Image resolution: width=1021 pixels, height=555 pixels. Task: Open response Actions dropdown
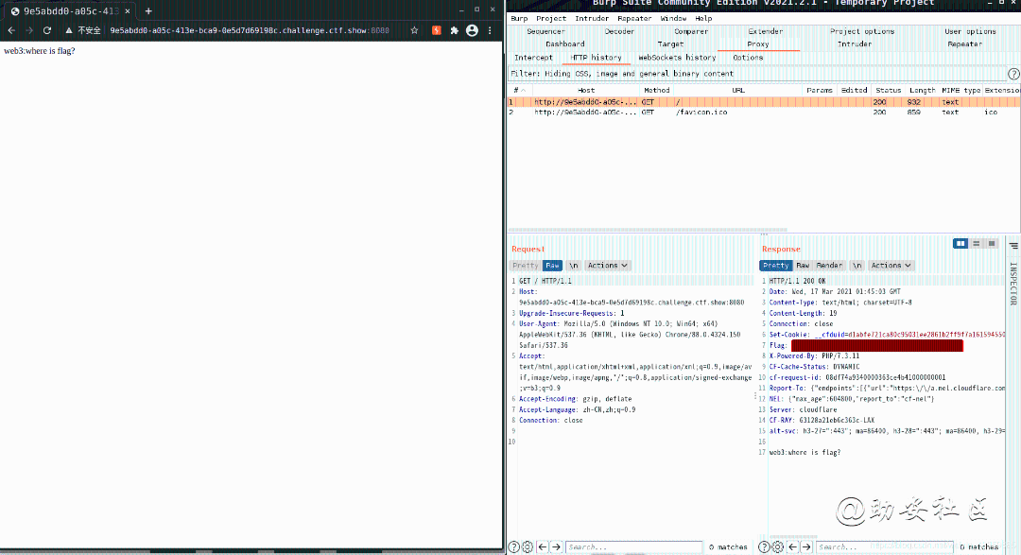pos(891,266)
